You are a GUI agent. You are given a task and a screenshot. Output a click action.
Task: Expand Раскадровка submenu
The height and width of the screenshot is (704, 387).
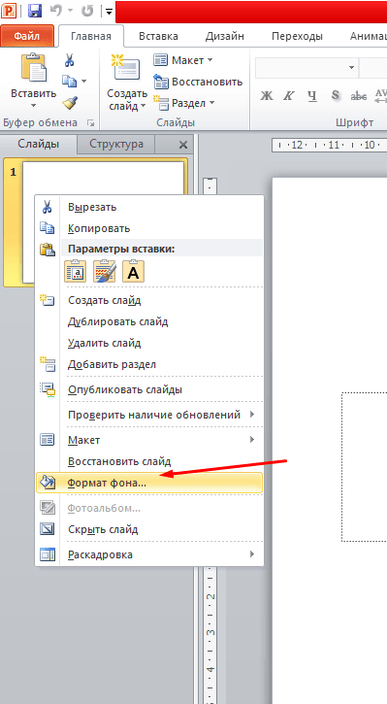click(x=149, y=554)
